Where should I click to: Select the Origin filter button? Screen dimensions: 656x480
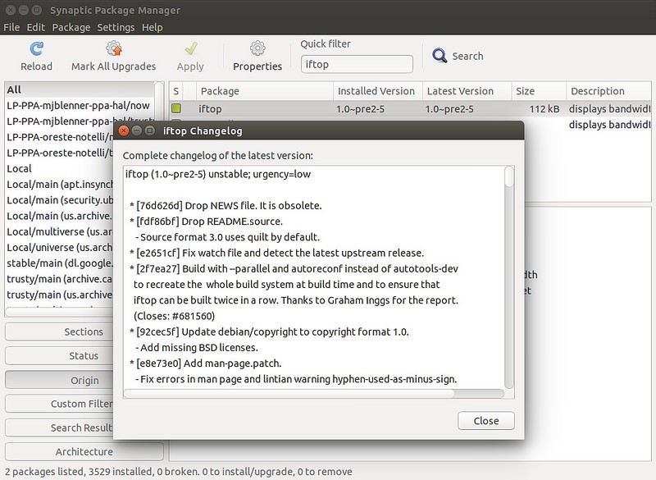(84, 380)
